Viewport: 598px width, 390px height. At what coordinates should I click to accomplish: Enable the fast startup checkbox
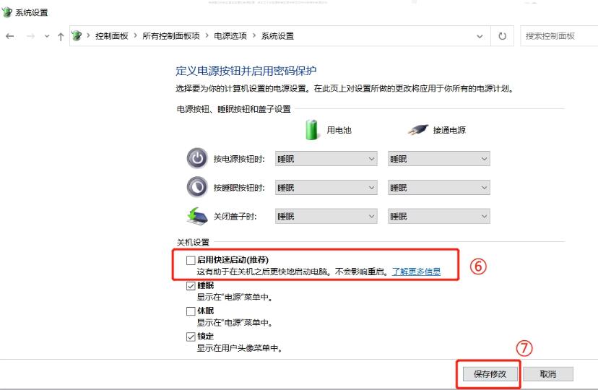click(x=191, y=259)
